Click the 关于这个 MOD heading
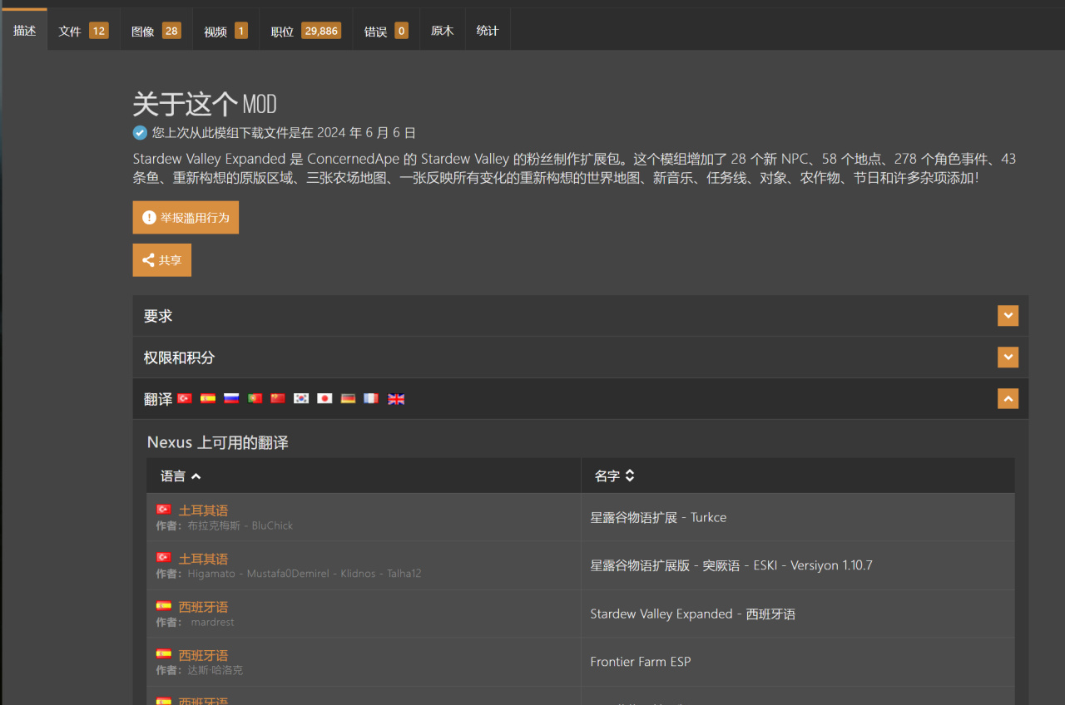This screenshot has width=1065, height=705. [x=205, y=105]
